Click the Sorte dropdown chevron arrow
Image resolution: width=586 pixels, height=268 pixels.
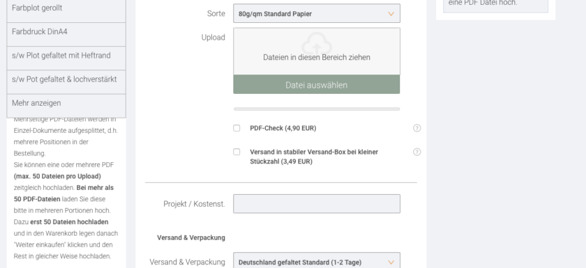[391, 14]
